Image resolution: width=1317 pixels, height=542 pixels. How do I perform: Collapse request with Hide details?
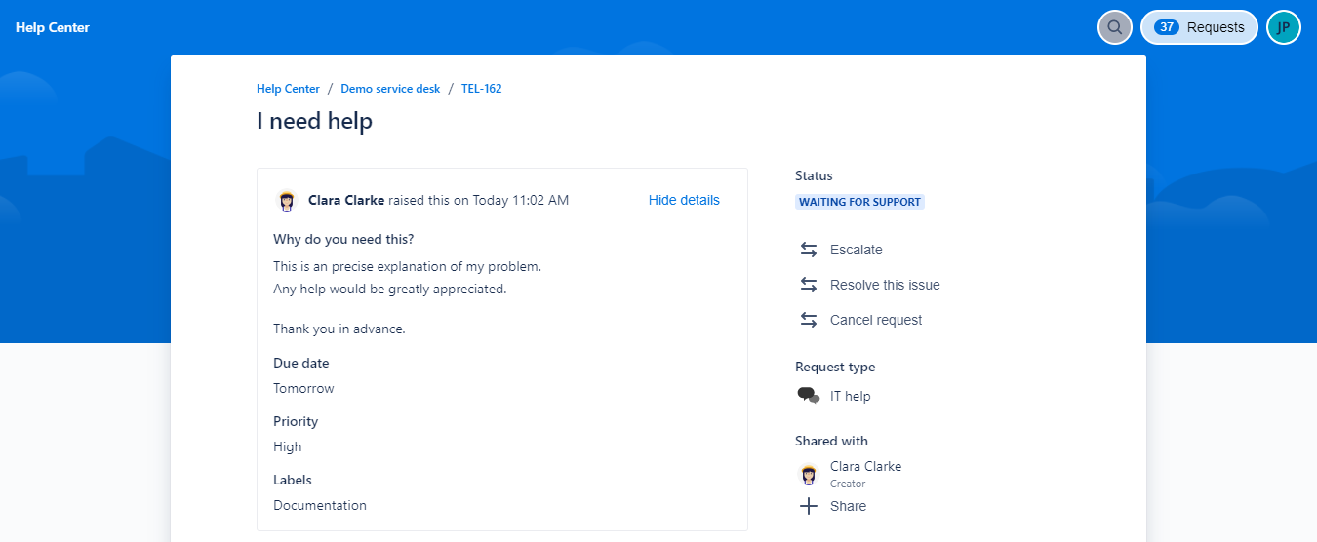pyautogui.click(x=684, y=200)
